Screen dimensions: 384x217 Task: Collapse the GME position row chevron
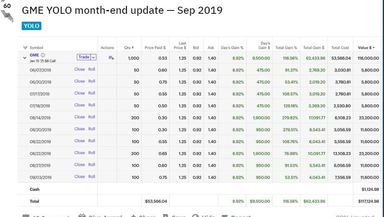click(25, 58)
